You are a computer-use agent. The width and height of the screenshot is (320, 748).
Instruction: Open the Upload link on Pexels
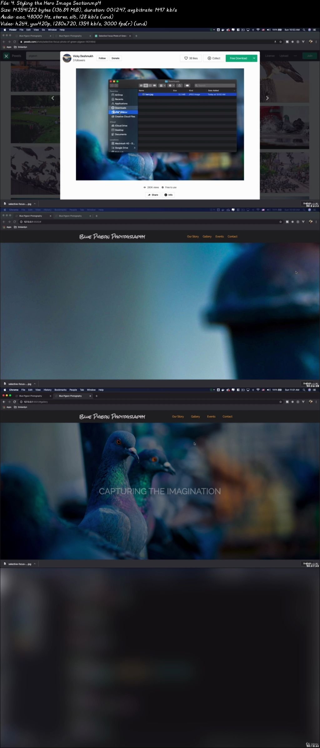(x=284, y=56)
